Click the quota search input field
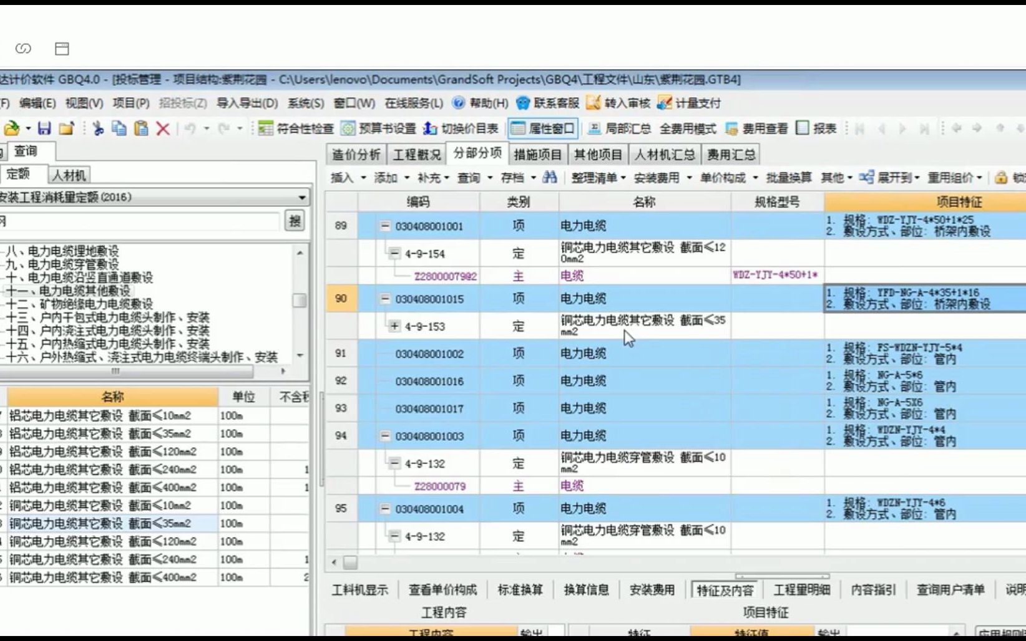Viewport: 1026px width, 641px height. coord(139,221)
